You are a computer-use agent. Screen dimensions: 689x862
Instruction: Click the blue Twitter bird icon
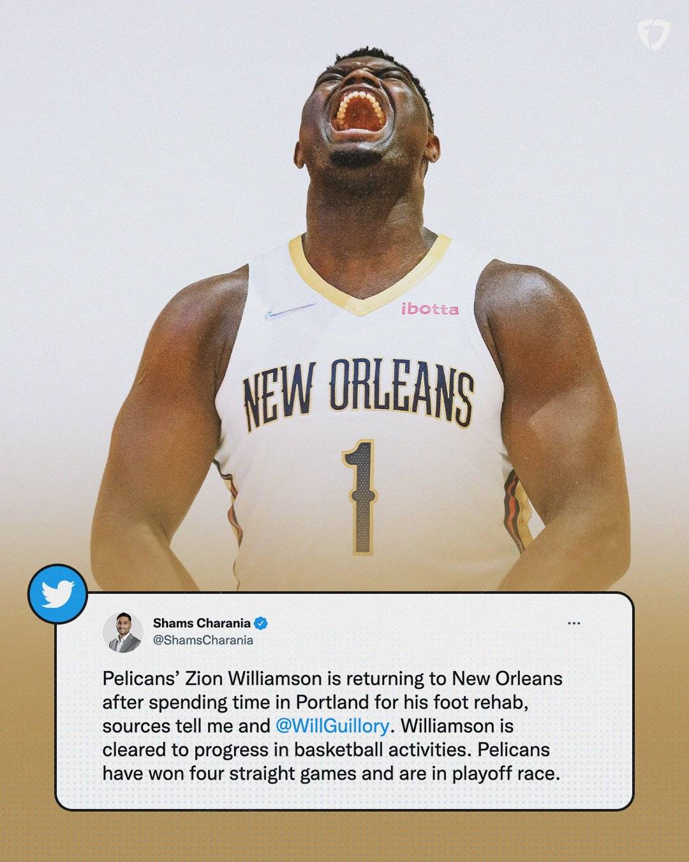(x=57, y=594)
